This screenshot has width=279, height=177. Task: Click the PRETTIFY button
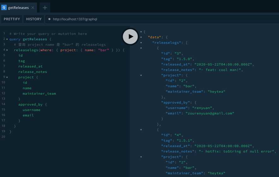point(12,19)
